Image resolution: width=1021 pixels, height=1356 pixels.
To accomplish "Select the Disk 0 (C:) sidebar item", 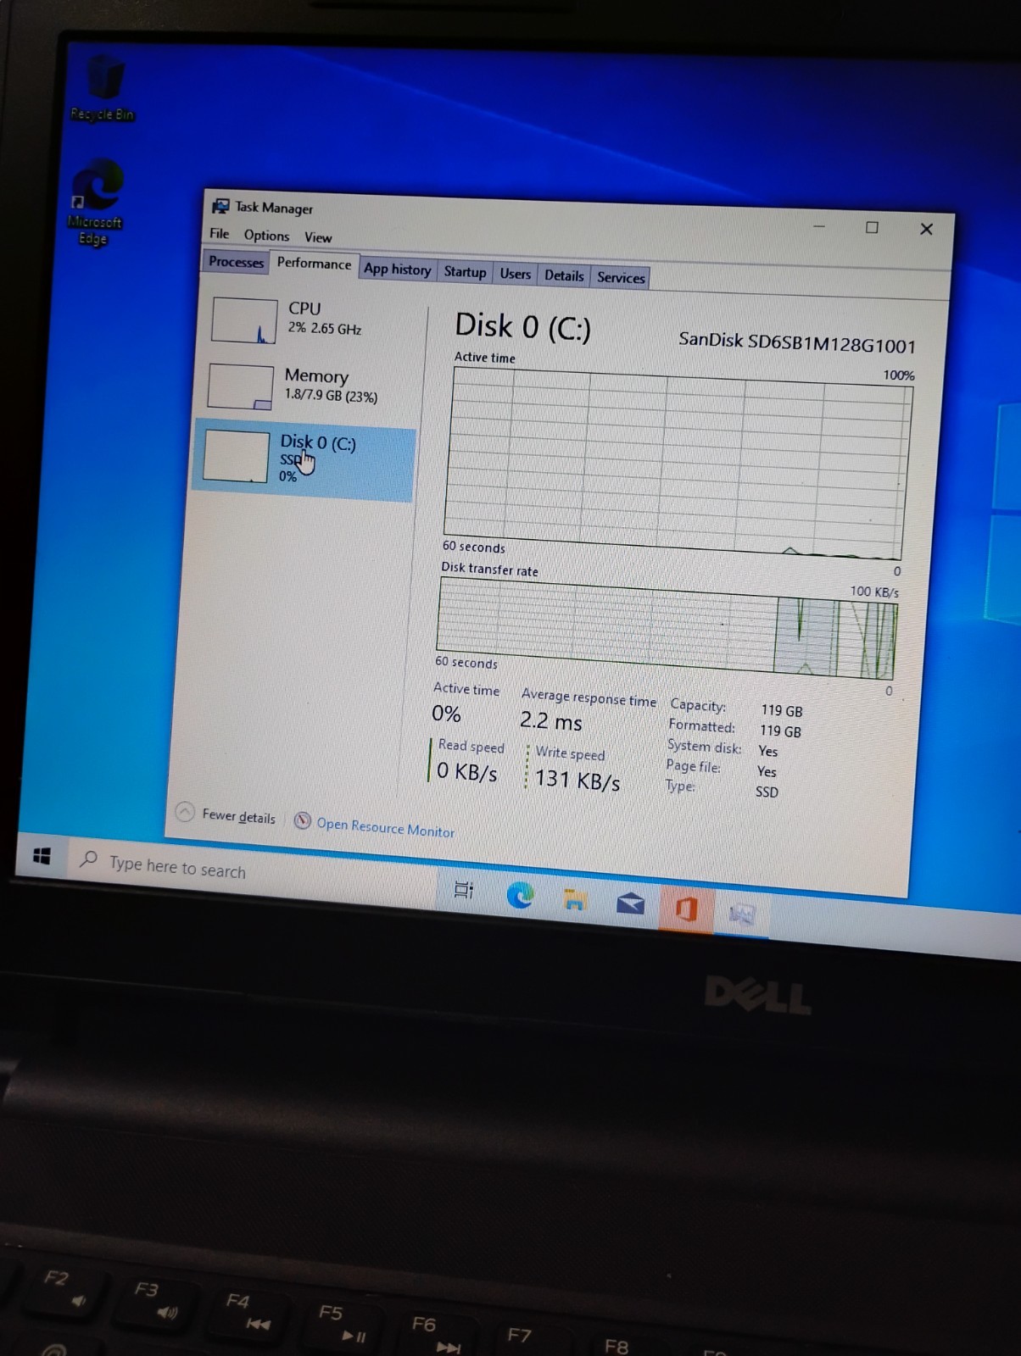I will click(x=304, y=460).
